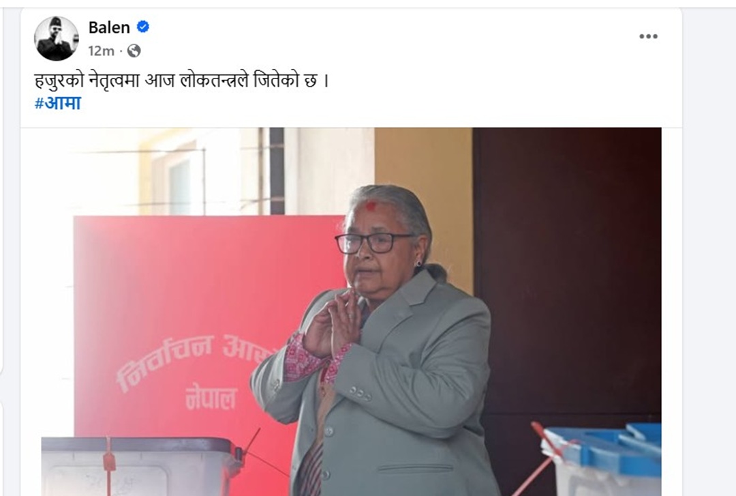Click the grey ballot box with red seal
Viewport: 736px width, 496px height.
(x=142, y=466)
